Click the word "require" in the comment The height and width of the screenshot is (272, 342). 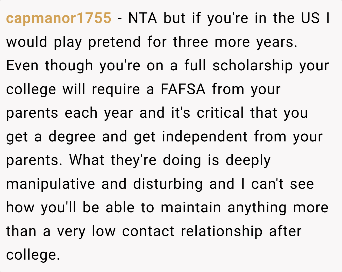[116, 89]
